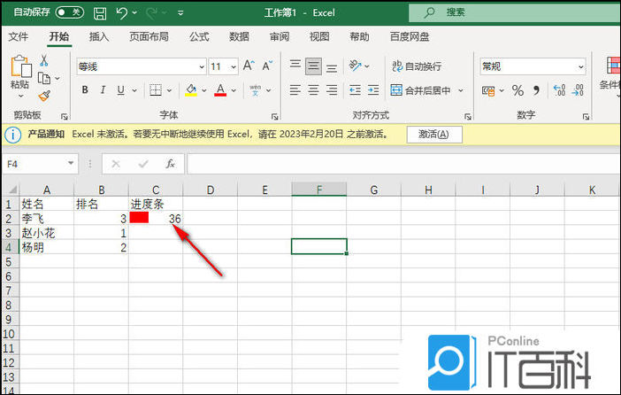Click the Copy icon
The height and width of the screenshot is (395, 621).
(44, 78)
